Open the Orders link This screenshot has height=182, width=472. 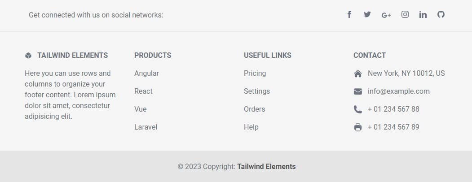point(254,109)
